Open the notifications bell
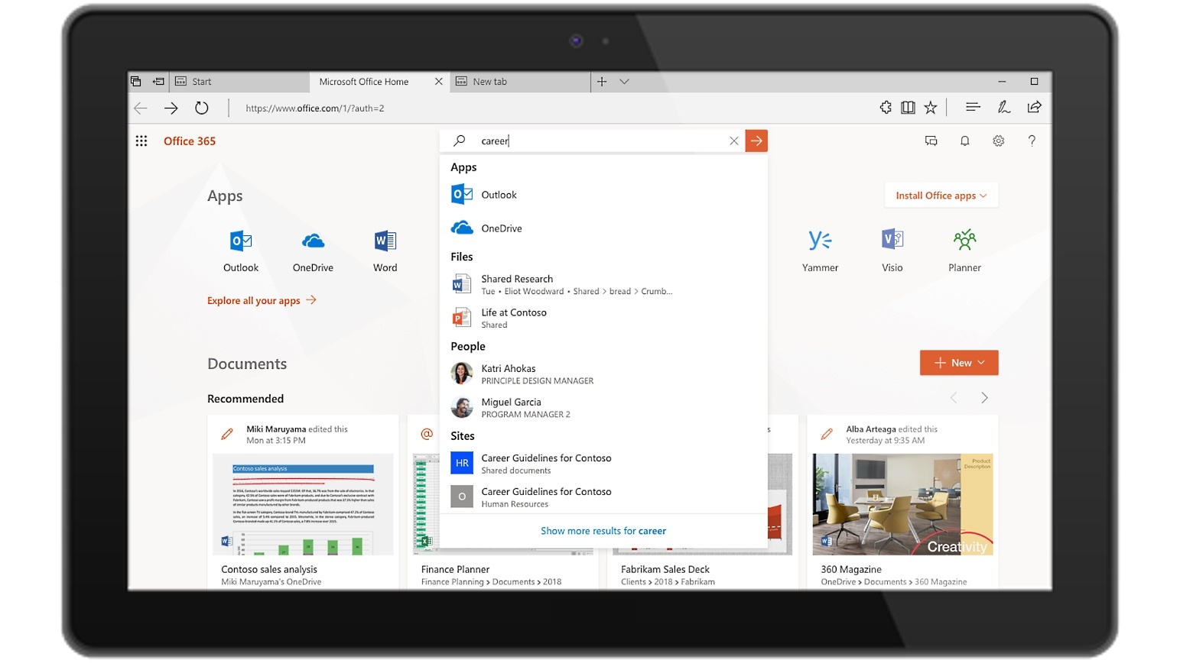1180x663 pixels. [x=964, y=141]
